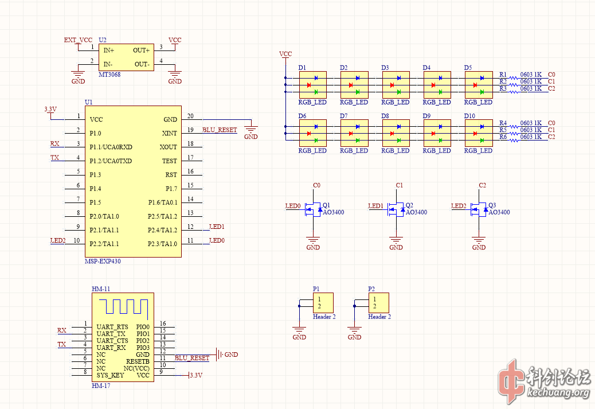Screen dimensions: 595x409
Task: Click the IN+ pin name on U2
Action: pyautogui.click(x=108, y=50)
